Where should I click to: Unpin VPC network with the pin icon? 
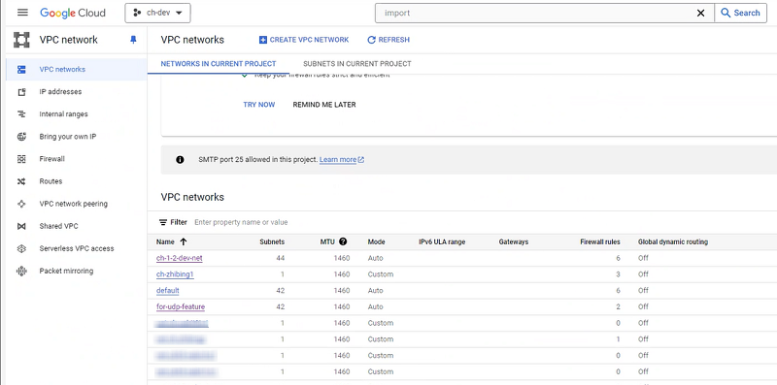coord(133,40)
